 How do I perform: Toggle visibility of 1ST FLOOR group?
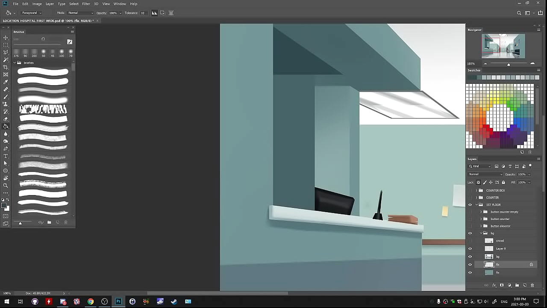[x=470, y=205]
